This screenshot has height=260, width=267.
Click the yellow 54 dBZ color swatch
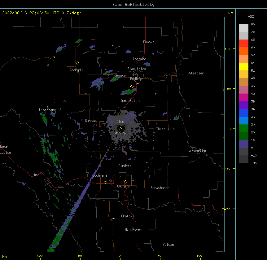point(243,66)
